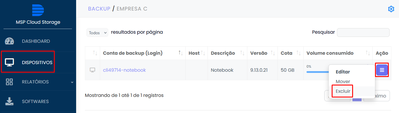Image resolution: width=399 pixels, height=113 pixels.
Task: Click the Relatórios grid icon
Action: (9, 82)
